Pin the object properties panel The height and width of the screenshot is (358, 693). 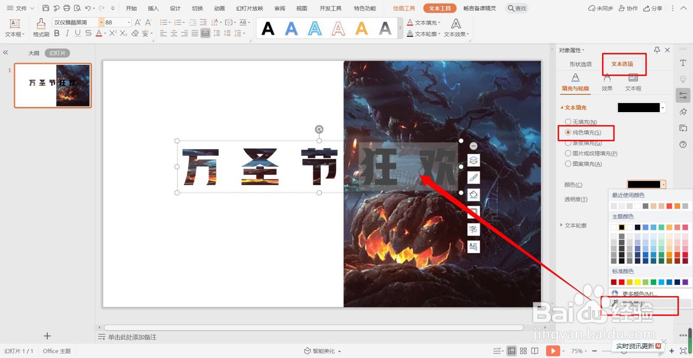(x=657, y=50)
